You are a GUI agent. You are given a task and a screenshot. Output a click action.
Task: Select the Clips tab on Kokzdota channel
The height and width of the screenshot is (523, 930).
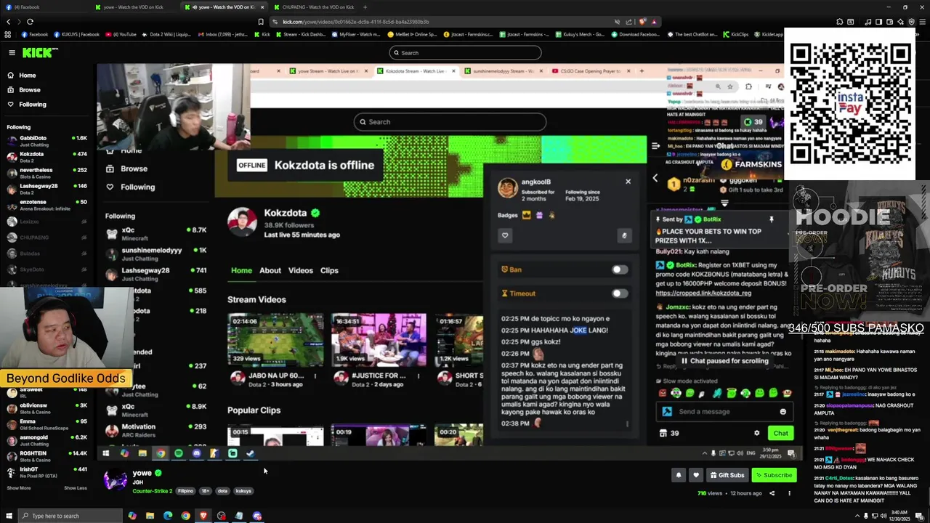click(329, 270)
